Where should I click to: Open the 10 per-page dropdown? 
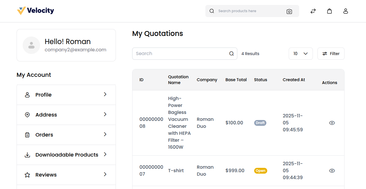coord(300,54)
